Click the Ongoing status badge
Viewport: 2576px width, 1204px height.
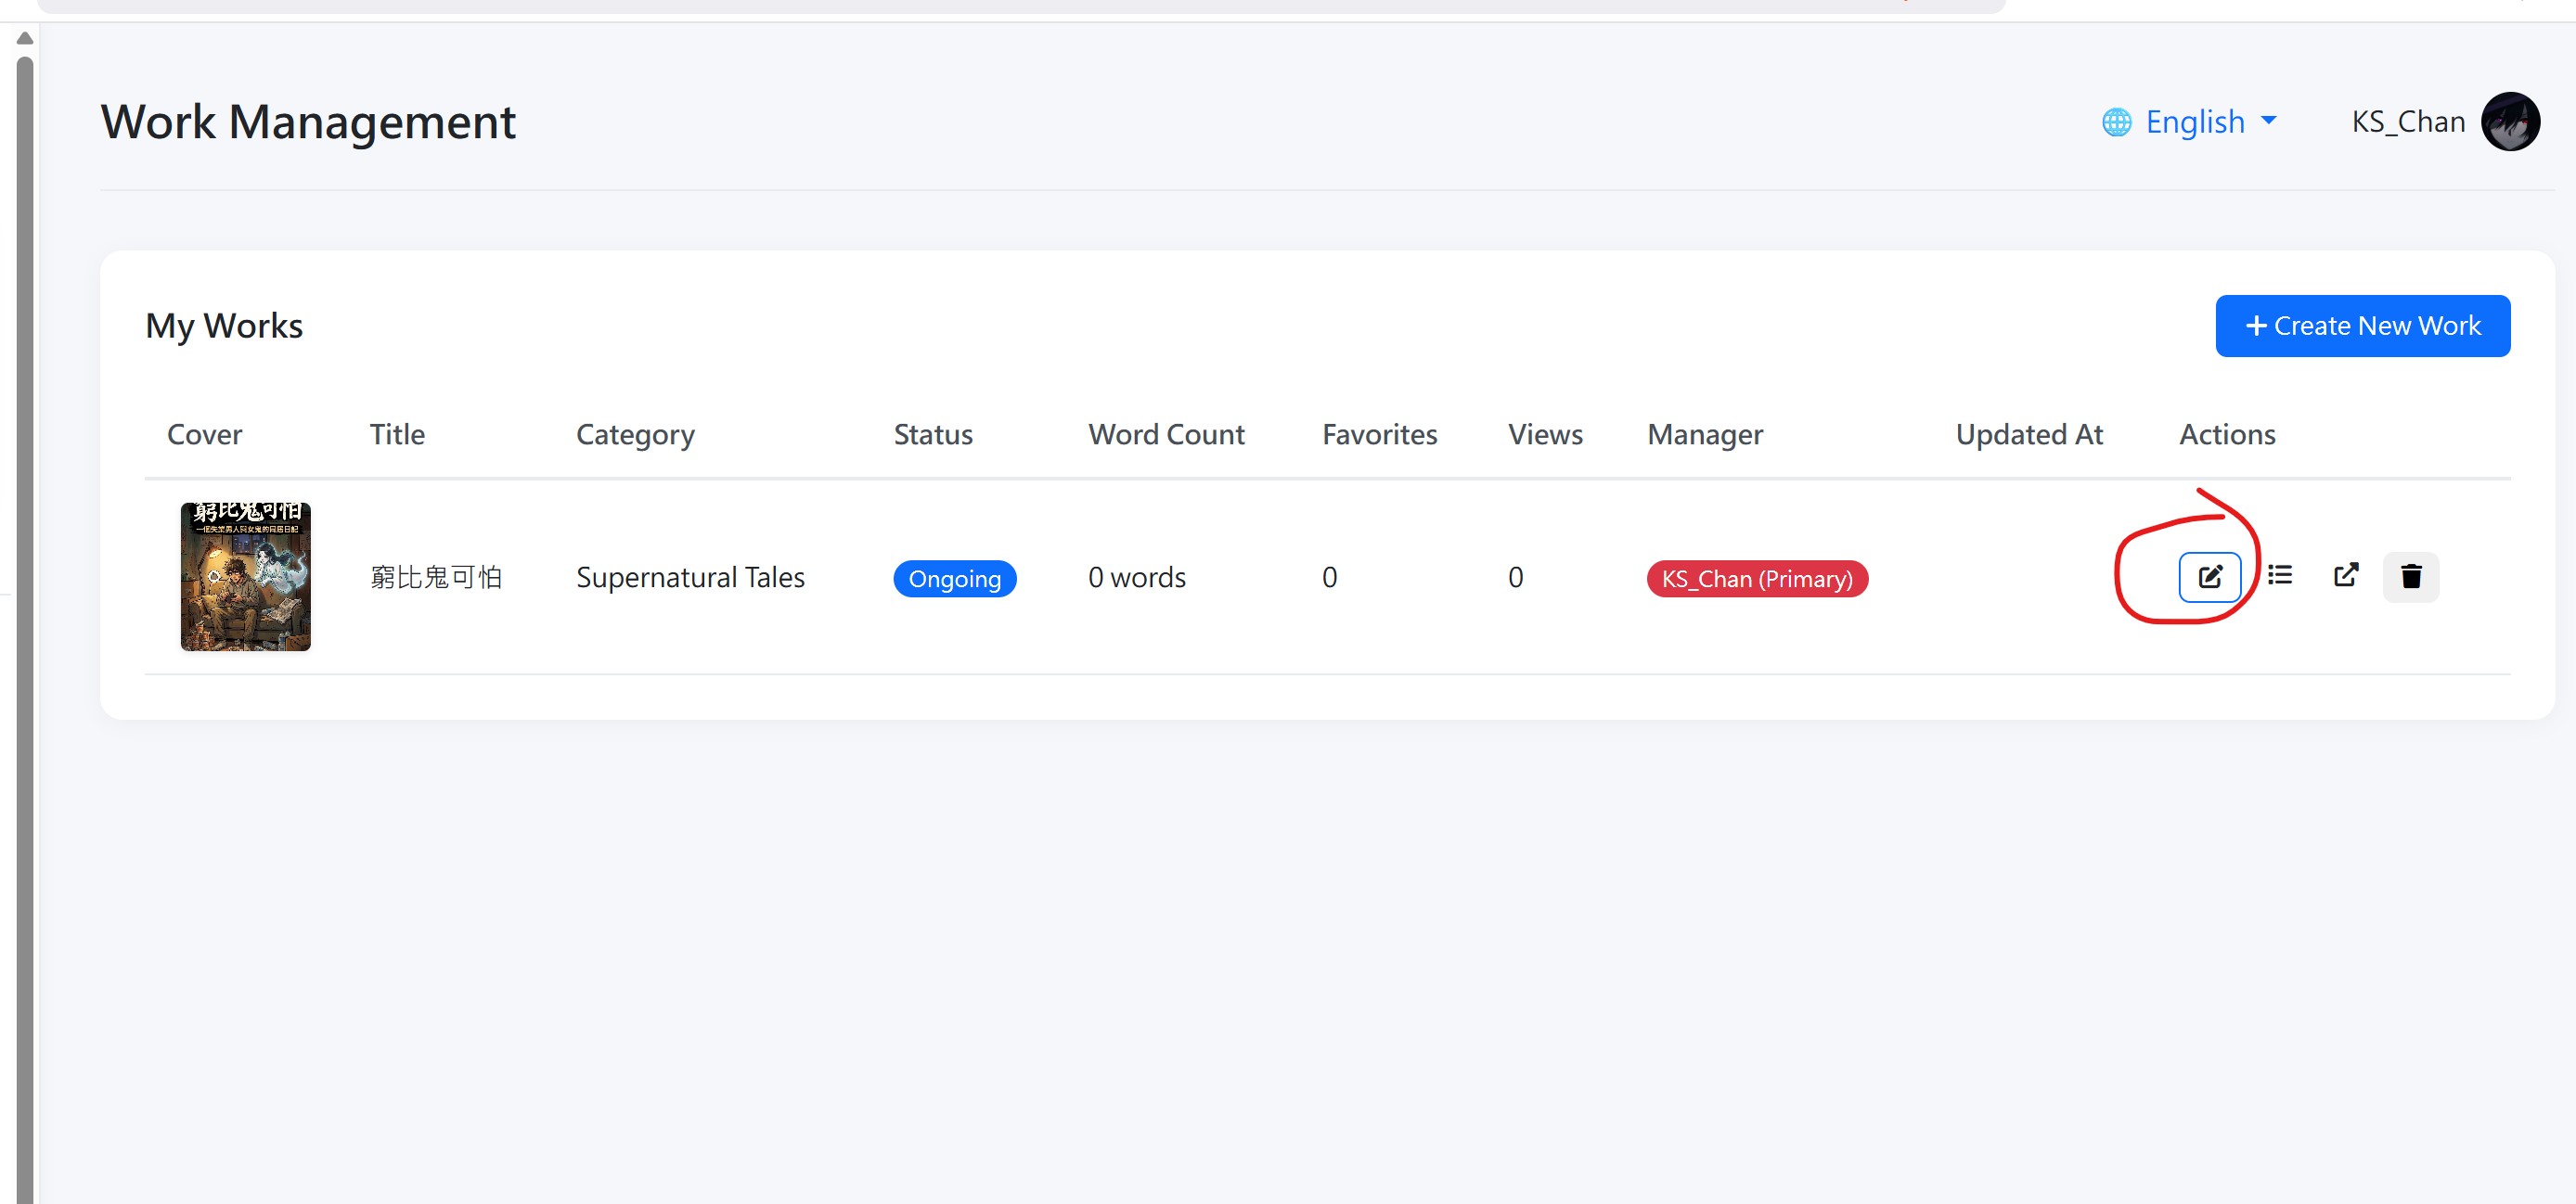tap(954, 579)
